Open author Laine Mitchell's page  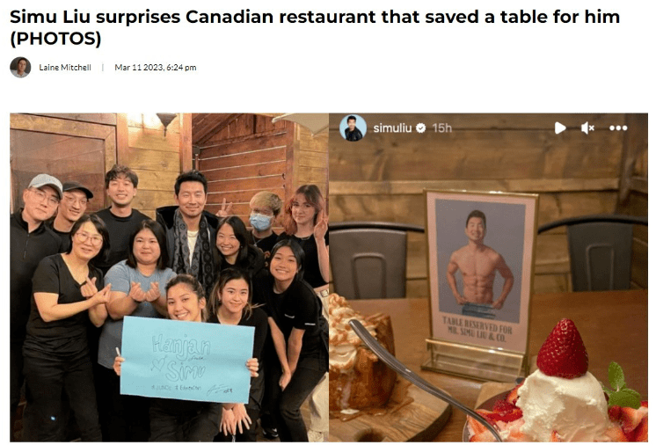tap(65, 68)
